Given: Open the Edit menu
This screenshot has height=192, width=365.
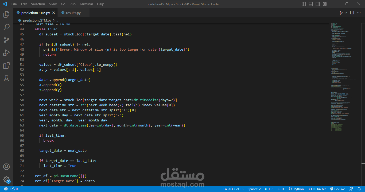Looking at the screenshot, I should (x=24, y=4).
